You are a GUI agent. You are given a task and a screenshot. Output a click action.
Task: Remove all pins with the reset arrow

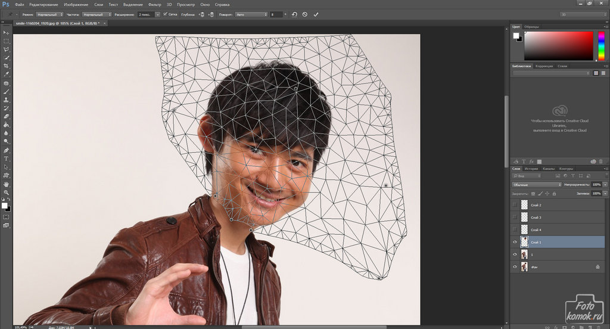[294, 14]
